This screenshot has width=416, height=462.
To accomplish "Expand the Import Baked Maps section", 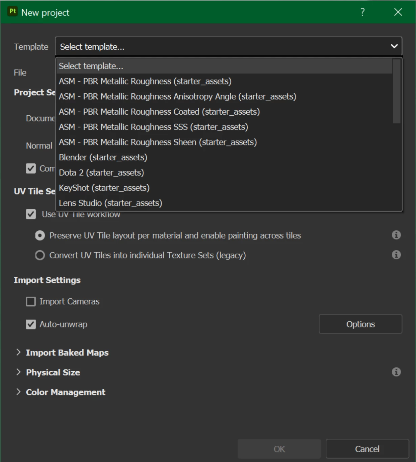I will pyautogui.click(x=18, y=352).
